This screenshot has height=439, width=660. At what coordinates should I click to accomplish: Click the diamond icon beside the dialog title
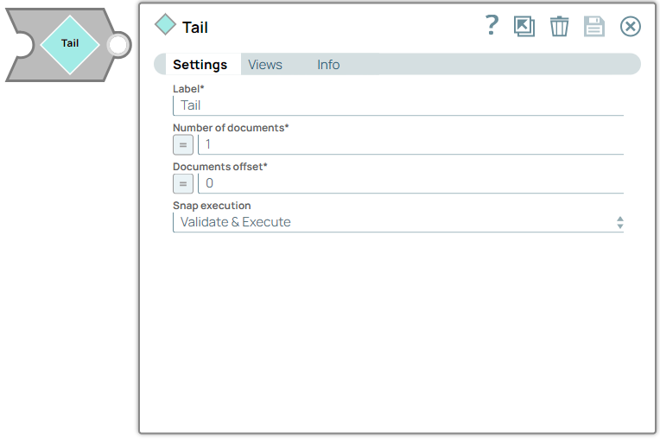pos(165,25)
